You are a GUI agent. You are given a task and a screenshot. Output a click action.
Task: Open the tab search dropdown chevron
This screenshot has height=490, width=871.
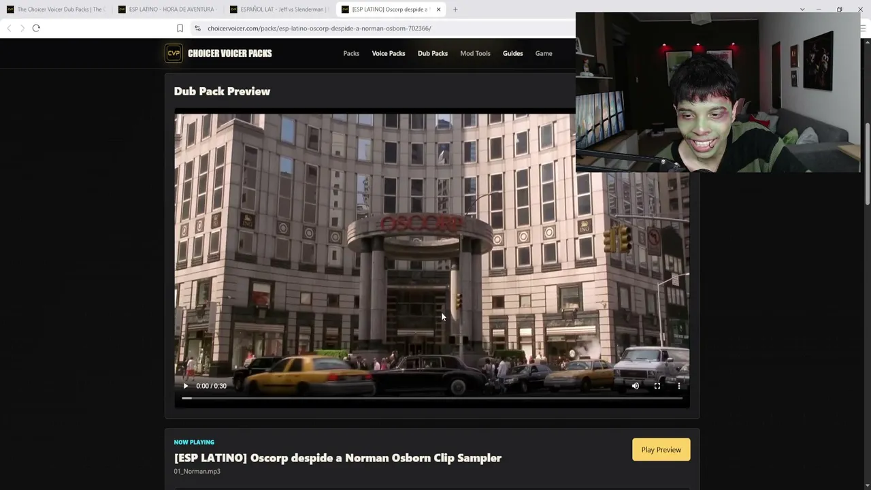tap(802, 10)
